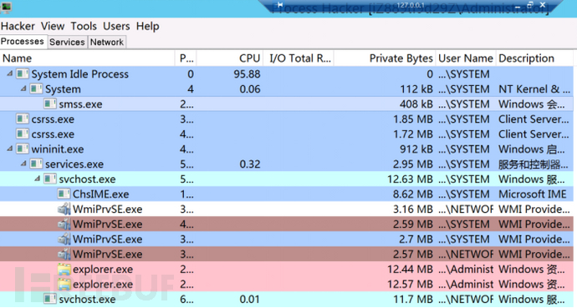Viewport: 577px width, 308px height.
Task: Switch to the Processes tab
Action: pos(23,42)
